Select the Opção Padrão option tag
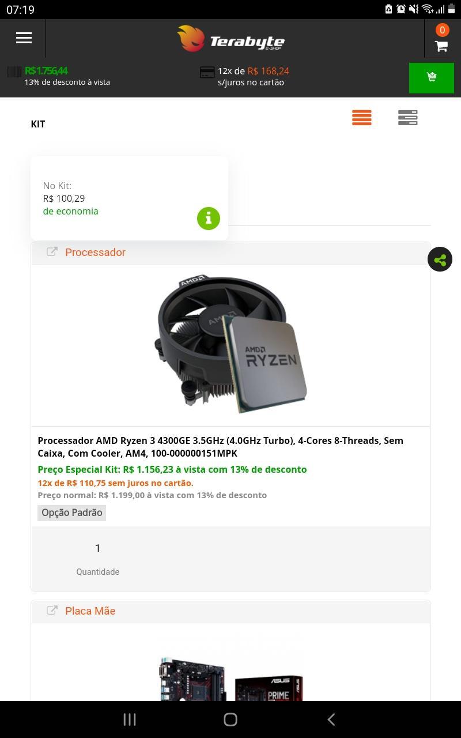 [x=72, y=513]
